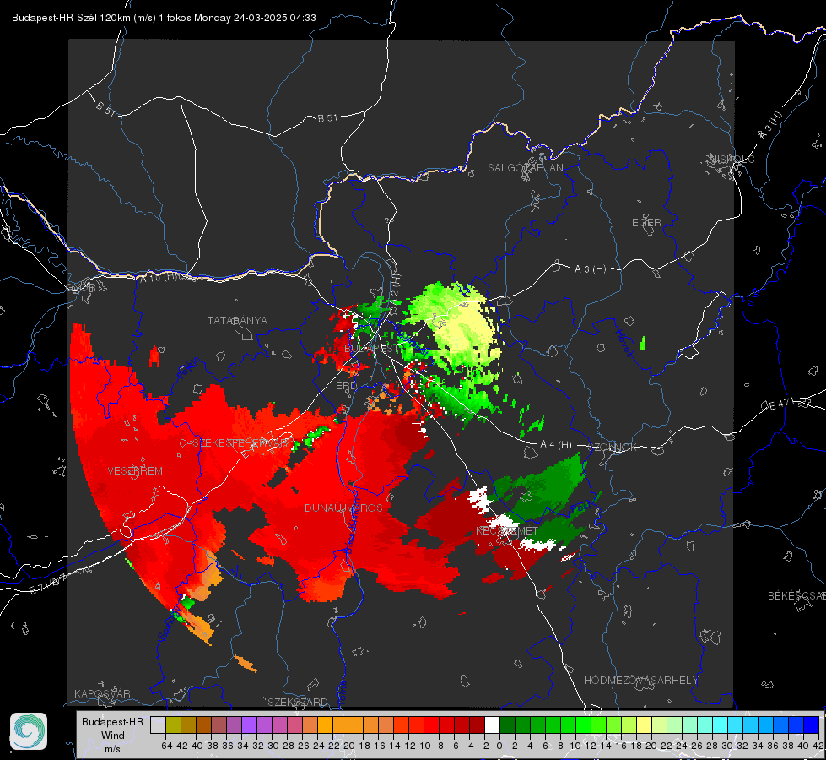Image resolution: width=826 pixels, height=760 pixels.
Task: Click the white swatch in the wind legend
Action: (x=492, y=725)
